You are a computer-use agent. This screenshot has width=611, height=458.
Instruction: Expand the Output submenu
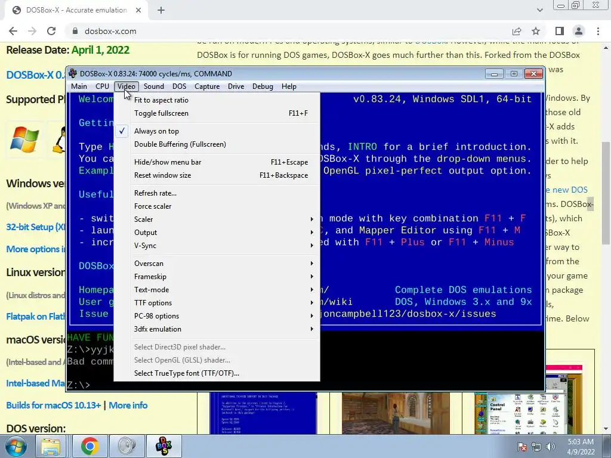tap(217, 233)
